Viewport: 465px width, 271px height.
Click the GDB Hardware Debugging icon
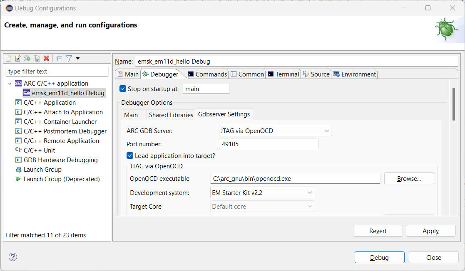click(18, 160)
